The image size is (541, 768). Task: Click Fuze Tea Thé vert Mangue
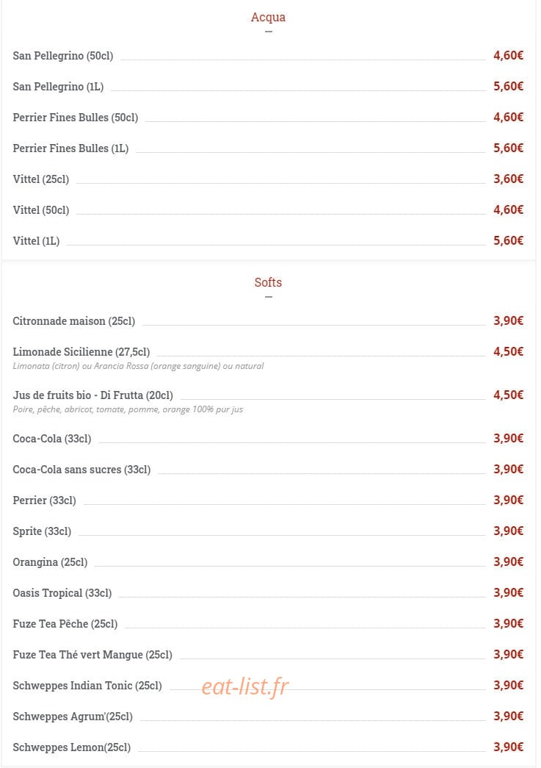[92, 655]
